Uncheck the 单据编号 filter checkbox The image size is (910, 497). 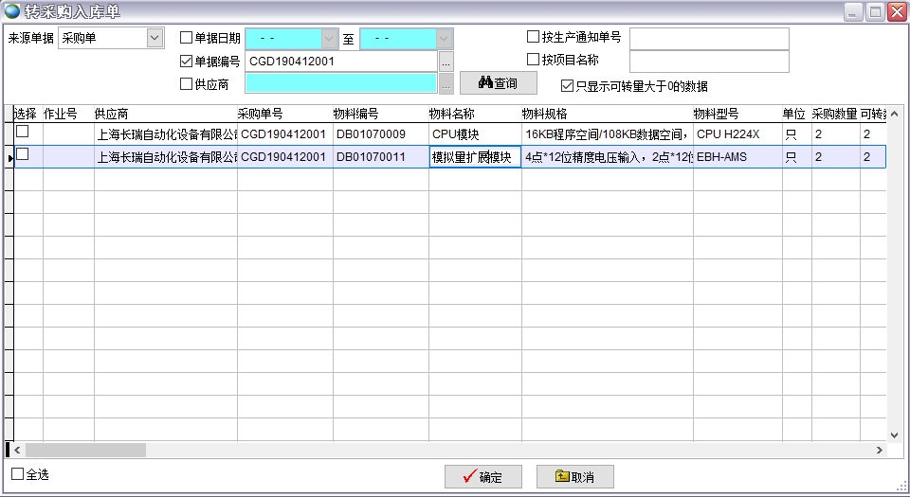(187, 61)
